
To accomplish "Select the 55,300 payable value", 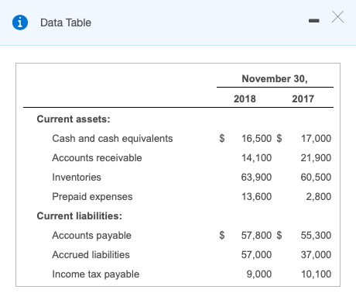I will 316,236.
